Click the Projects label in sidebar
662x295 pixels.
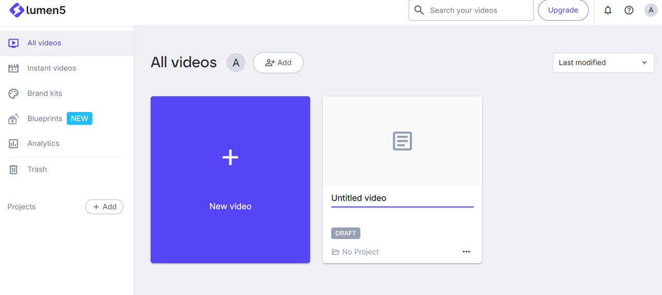[x=22, y=207]
